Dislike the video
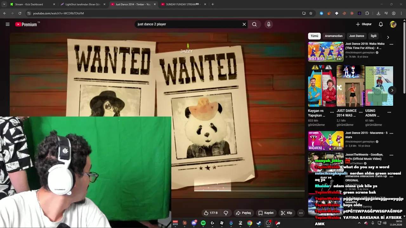406x228 pixels. [x=226, y=213]
